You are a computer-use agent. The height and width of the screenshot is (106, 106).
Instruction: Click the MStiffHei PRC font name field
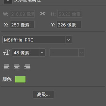(x=34, y=40)
